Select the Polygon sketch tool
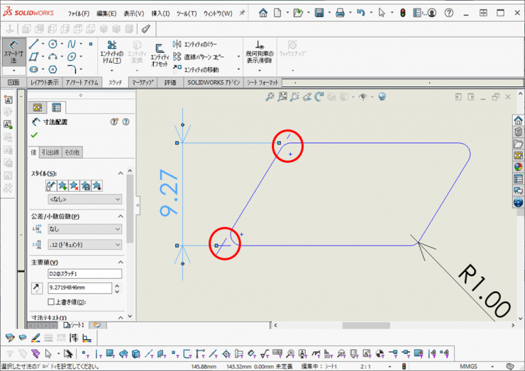525x371 pixels. [52, 69]
